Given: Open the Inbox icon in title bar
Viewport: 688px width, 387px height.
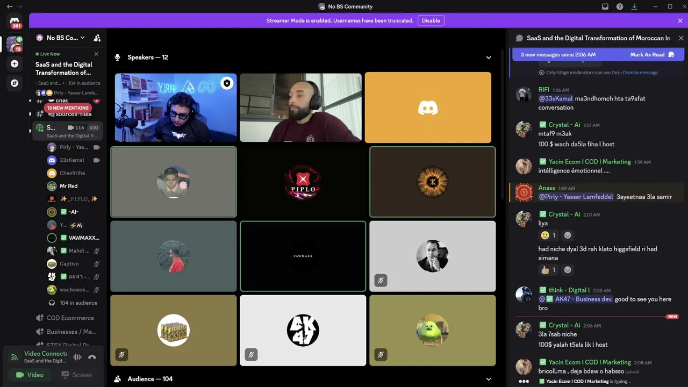Looking at the screenshot, I should pyautogui.click(x=605, y=6).
